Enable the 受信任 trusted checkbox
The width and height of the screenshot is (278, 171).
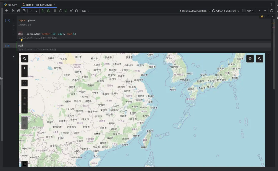tap(244, 11)
